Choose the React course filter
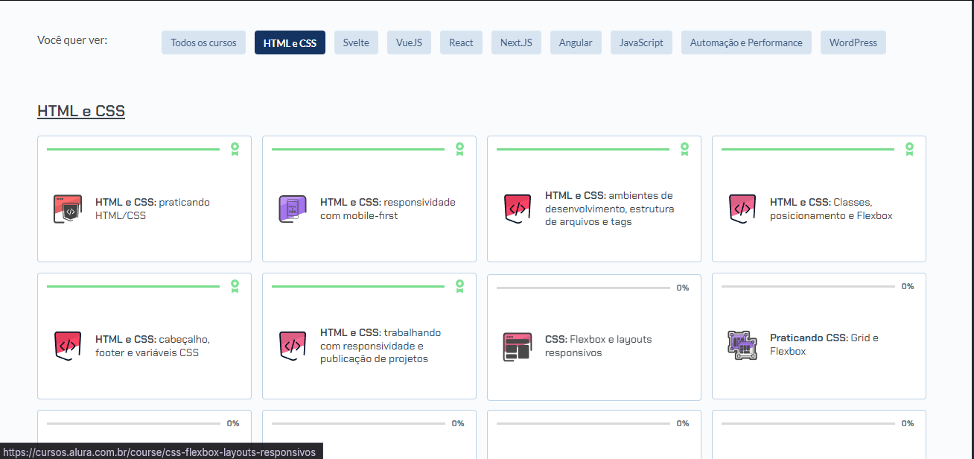974x459 pixels. tap(461, 42)
